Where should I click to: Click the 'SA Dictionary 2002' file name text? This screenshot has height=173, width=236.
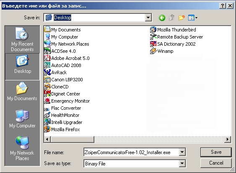[176, 44]
